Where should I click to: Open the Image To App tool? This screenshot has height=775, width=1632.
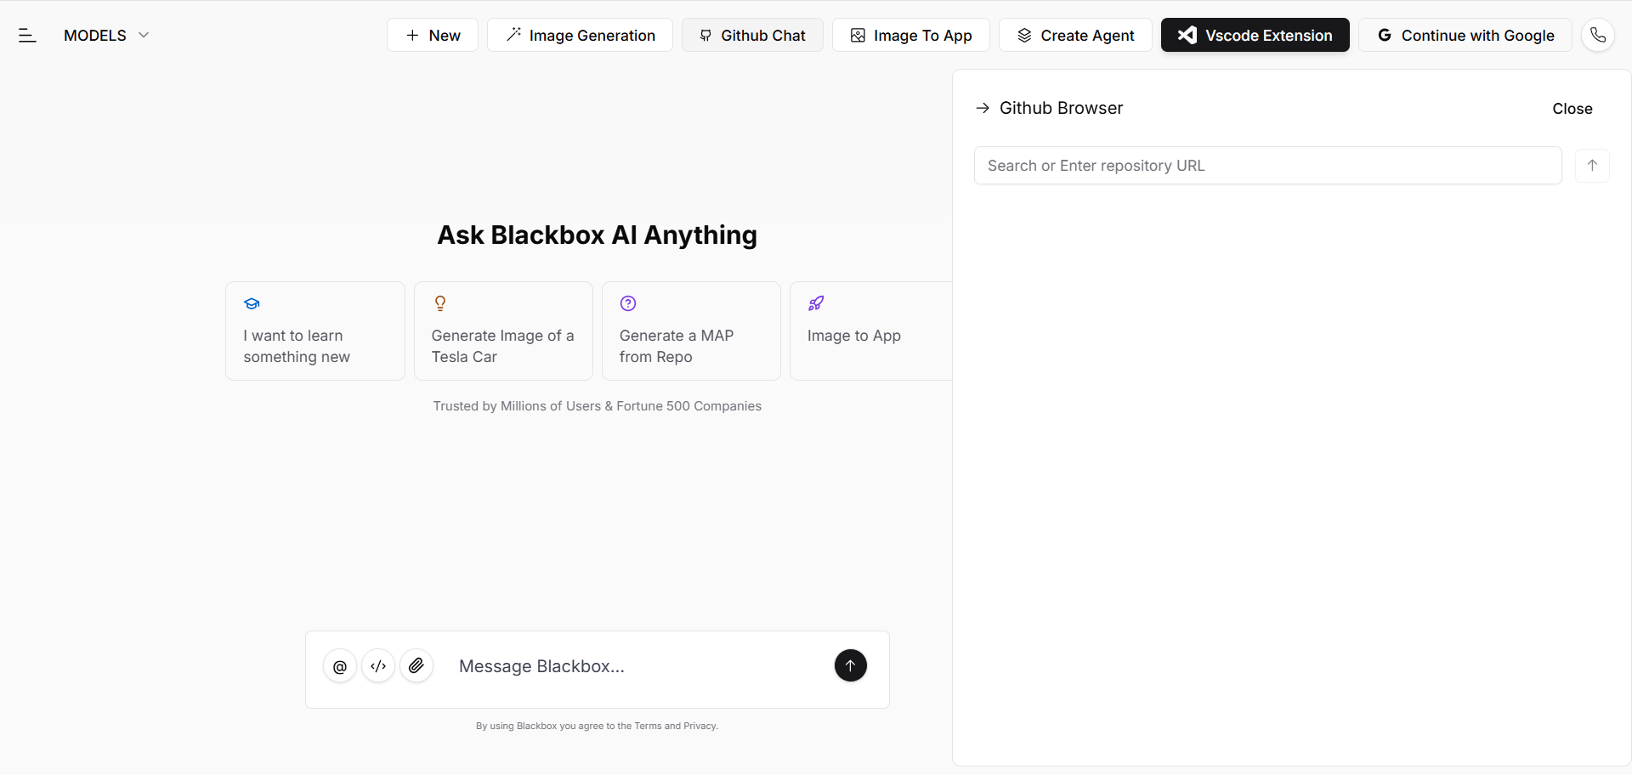pyautogui.click(x=910, y=35)
